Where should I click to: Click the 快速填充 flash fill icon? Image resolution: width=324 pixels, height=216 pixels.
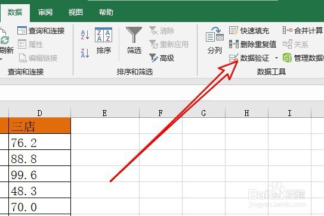(233, 30)
